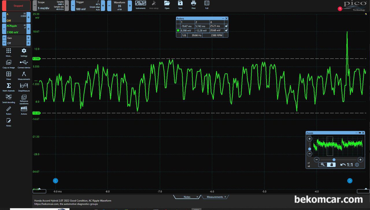Viewport: 370px width, 210px height.
Task: Select the Measurements tab
Action: click(x=215, y=197)
